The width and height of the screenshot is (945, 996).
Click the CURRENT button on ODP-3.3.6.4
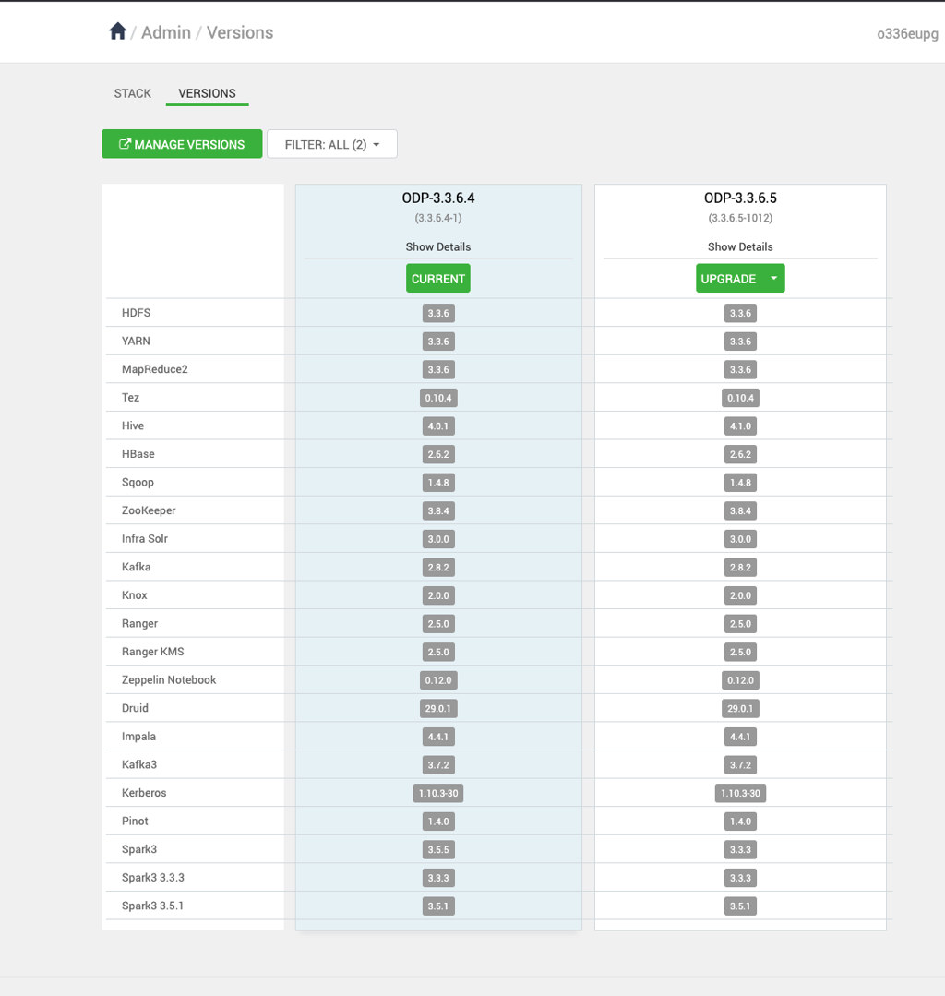click(438, 278)
